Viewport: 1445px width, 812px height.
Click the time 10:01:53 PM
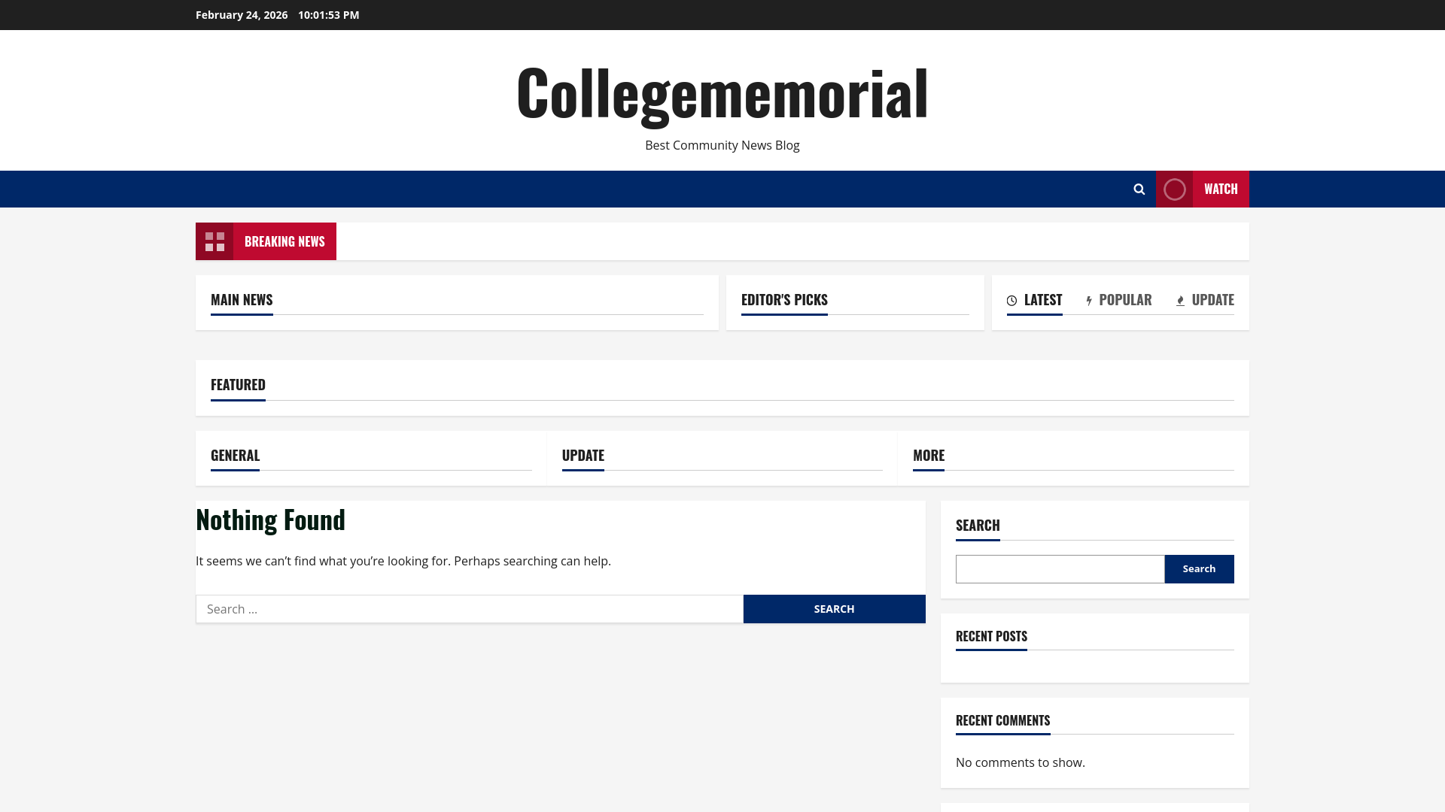(x=328, y=15)
